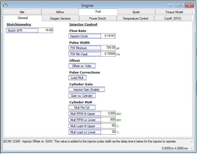Close the Engine window
The width and height of the screenshot is (197, 154).
pos(189,5)
